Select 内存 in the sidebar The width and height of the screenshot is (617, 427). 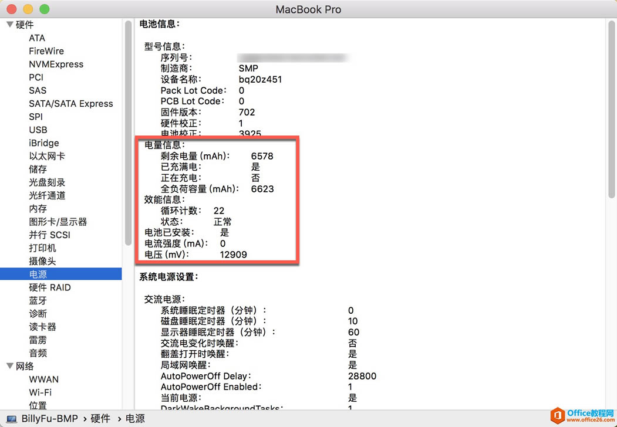38,208
